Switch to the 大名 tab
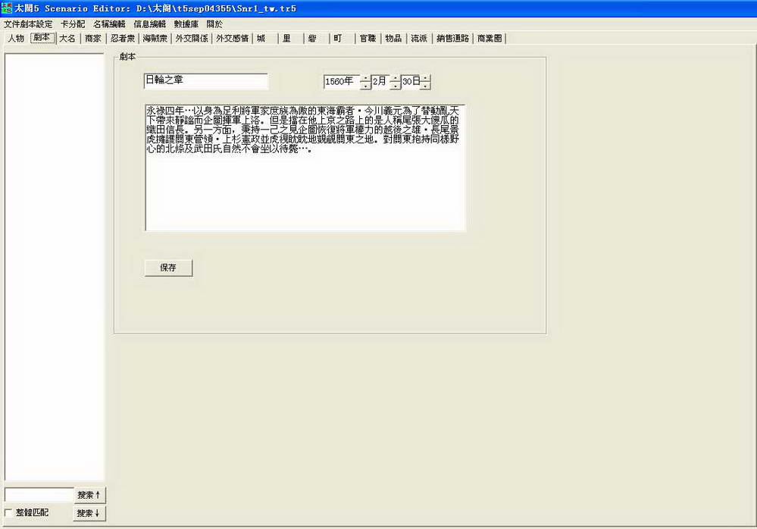Screen dimensions: 757x529 [67, 39]
